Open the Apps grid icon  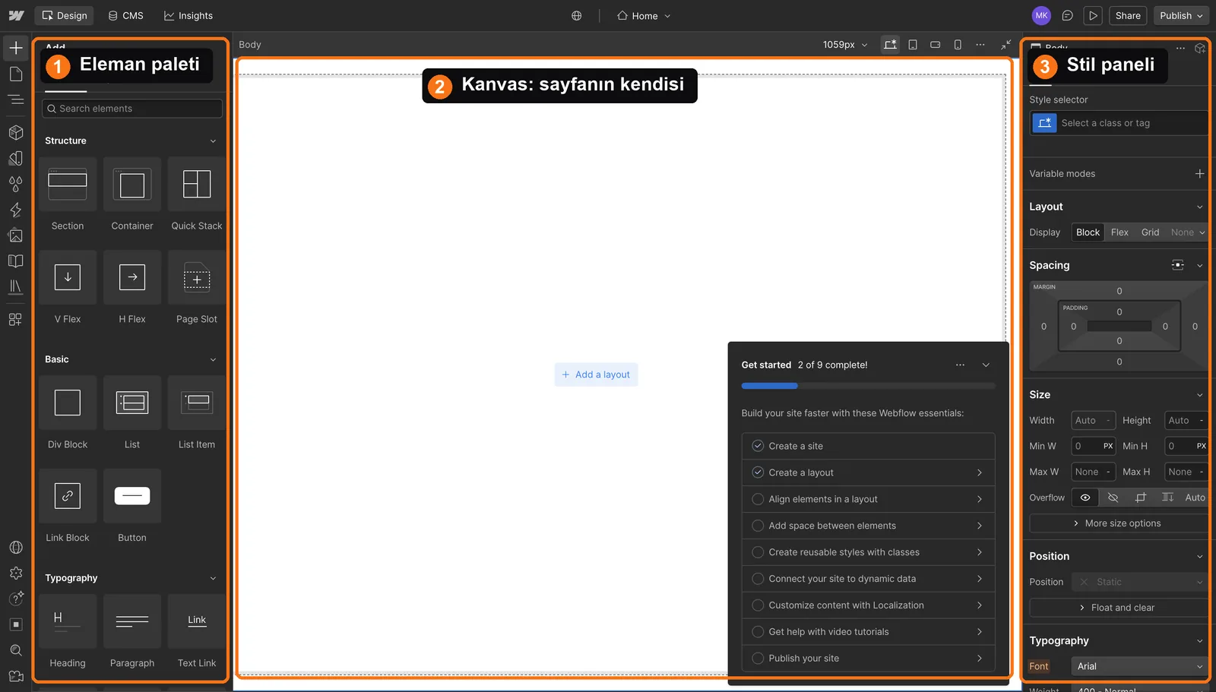15,319
